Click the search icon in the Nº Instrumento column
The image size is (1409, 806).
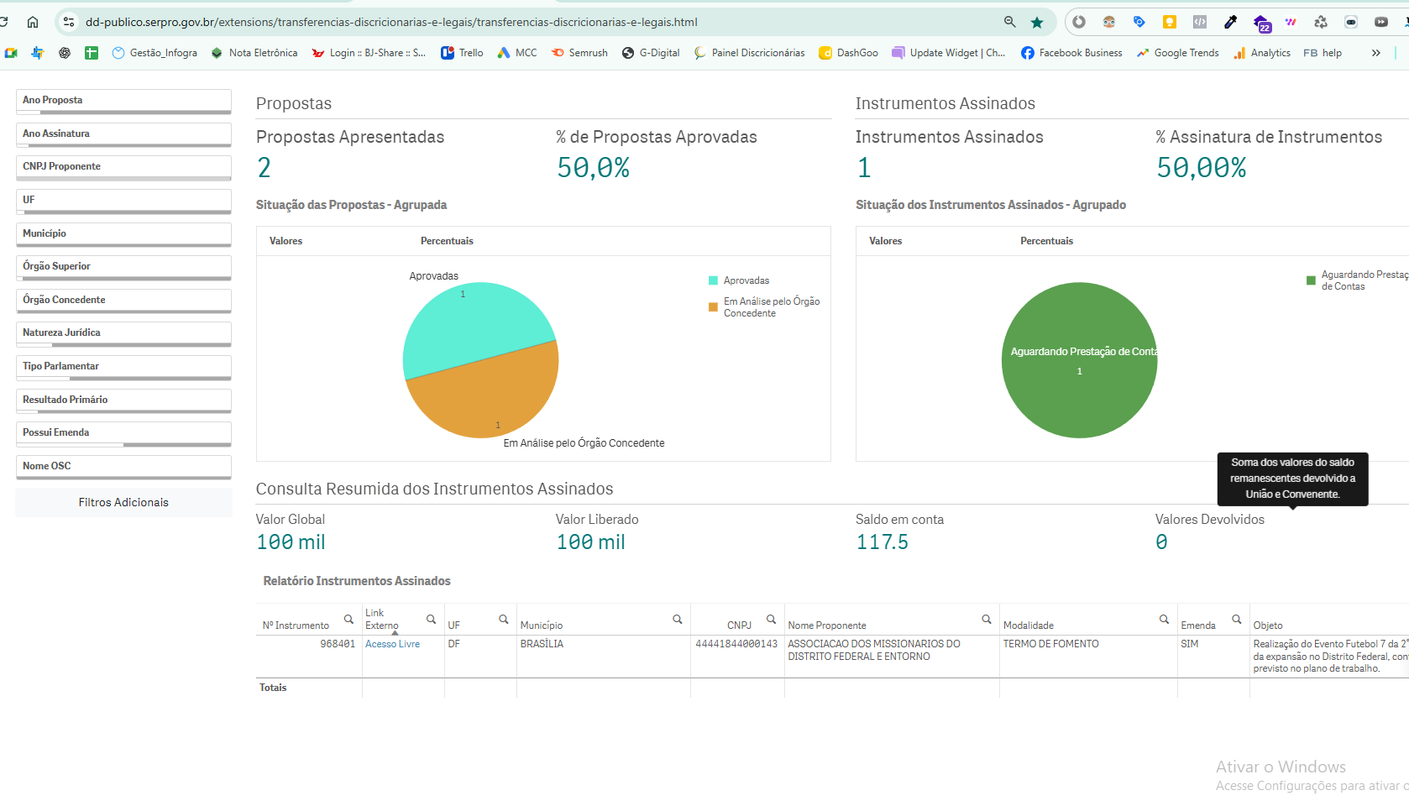click(x=348, y=619)
